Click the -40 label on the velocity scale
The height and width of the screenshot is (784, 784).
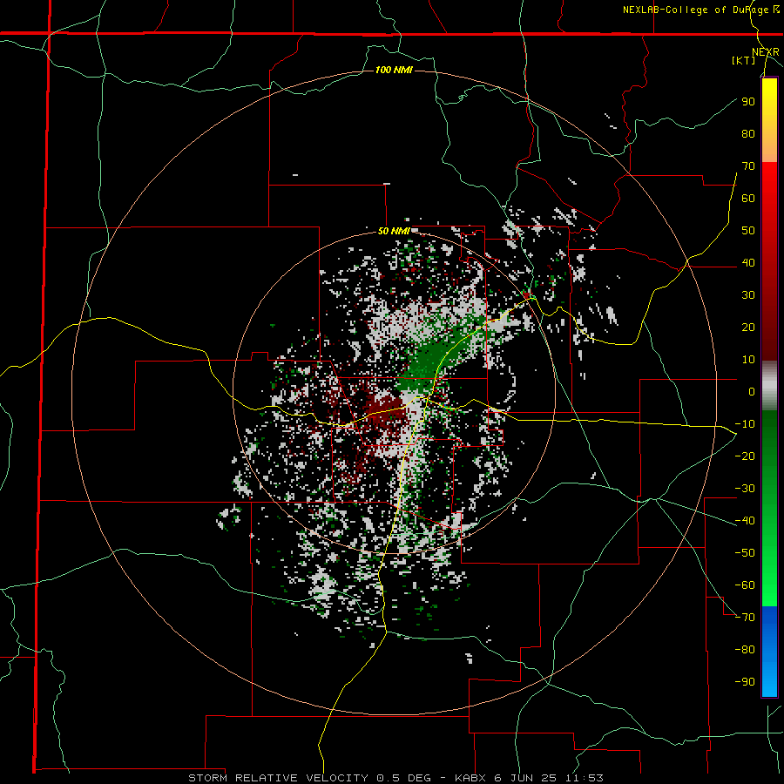(x=745, y=521)
